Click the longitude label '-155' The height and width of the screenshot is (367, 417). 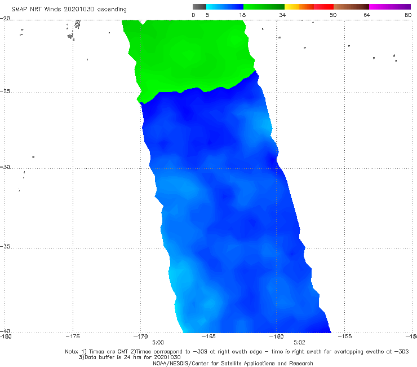pos(344,337)
